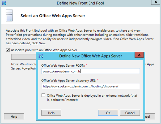
Task: Close the Define New Office Web Apps Server dialog
Action: point(139,55)
